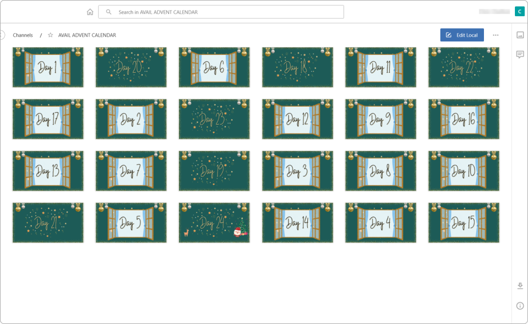Click the AVAIL ADVENT CALENDAR breadcrumb title
The width and height of the screenshot is (528, 324).
point(87,35)
